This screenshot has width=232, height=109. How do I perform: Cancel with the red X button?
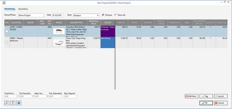click(x=221, y=103)
